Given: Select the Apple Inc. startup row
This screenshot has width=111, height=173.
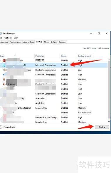Looking at the screenshot, I should tap(54, 103).
